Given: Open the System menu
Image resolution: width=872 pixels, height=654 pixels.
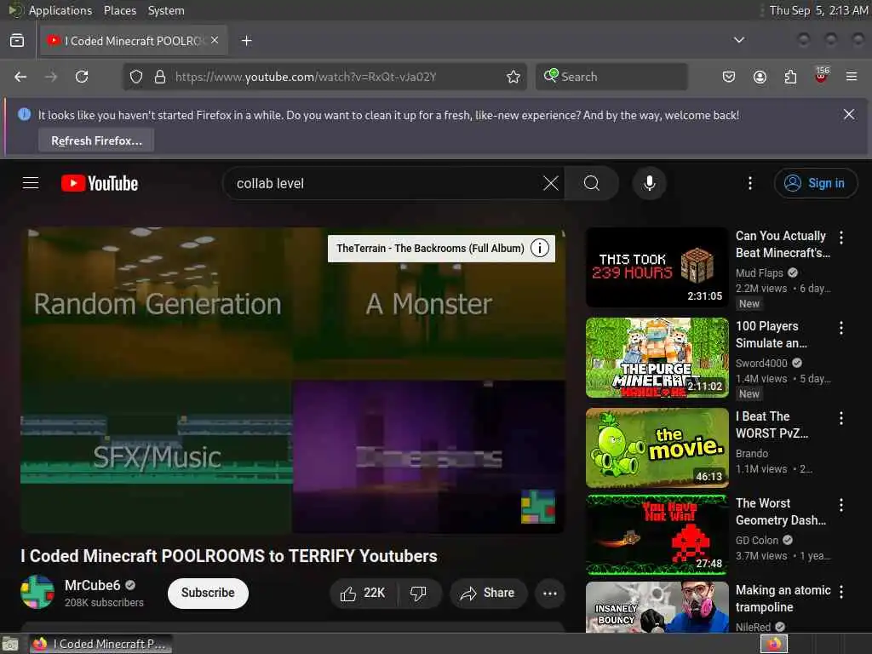Looking at the screenshot, I should click(x=166, y=10).
